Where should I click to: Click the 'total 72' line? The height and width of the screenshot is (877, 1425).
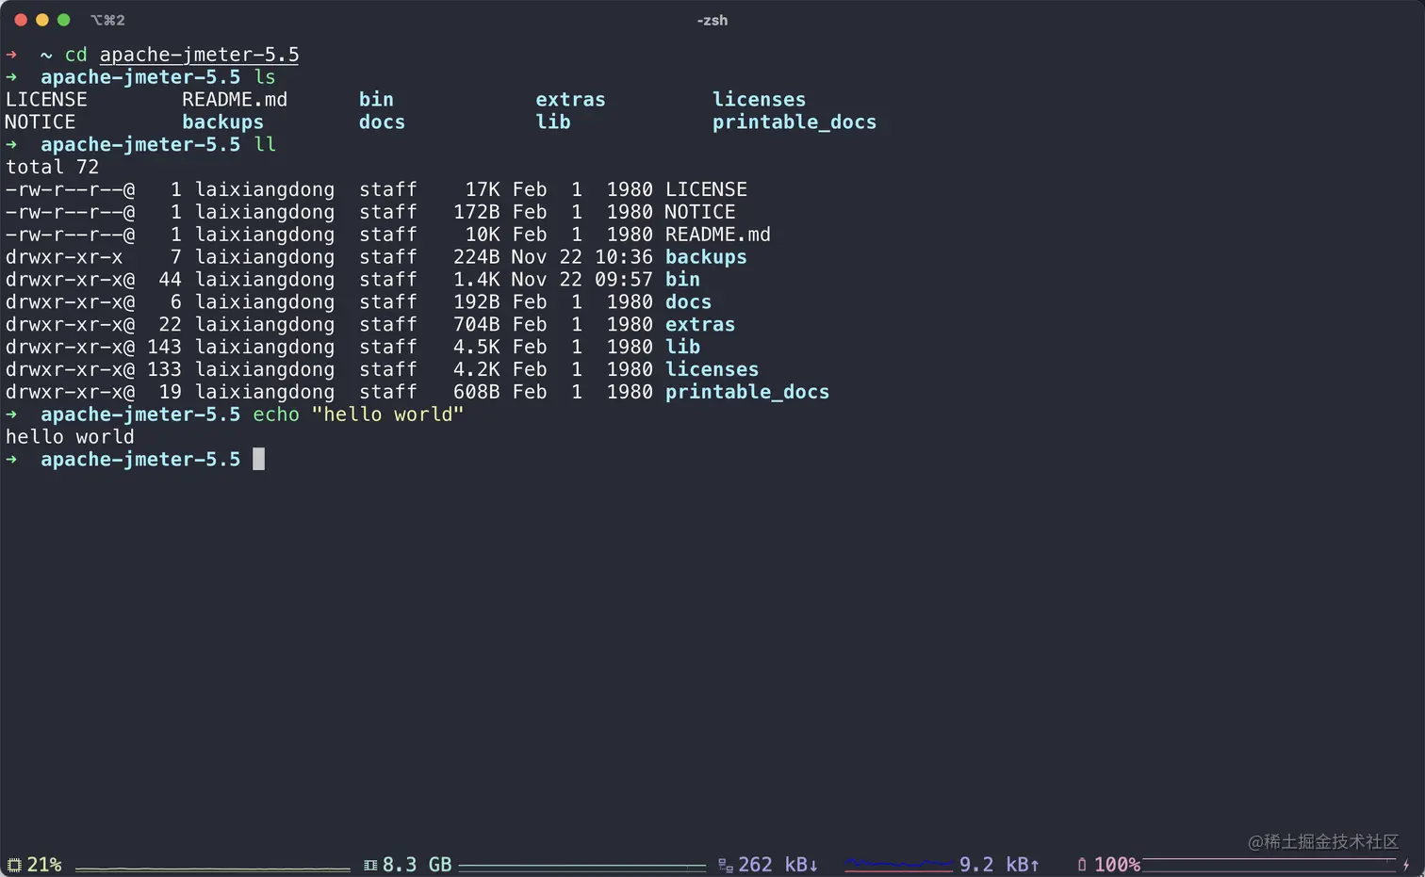point(52,168)
